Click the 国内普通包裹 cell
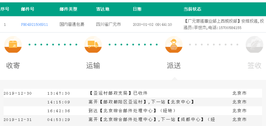Screen dimensions: 266x126 (72, 25)
